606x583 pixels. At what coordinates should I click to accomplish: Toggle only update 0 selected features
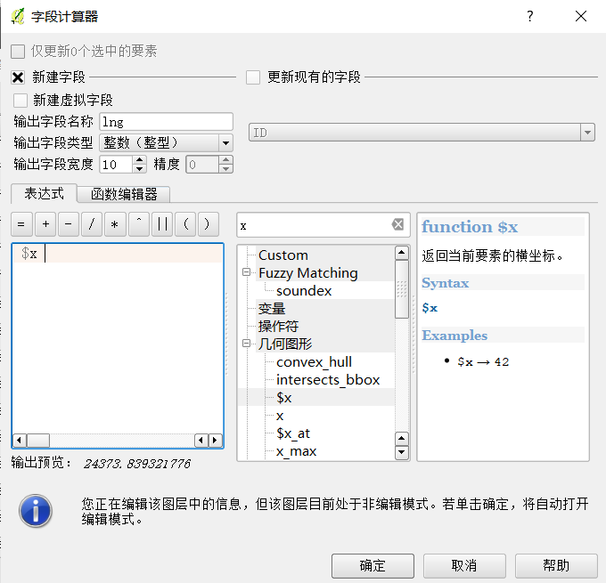tap(18, 52)
